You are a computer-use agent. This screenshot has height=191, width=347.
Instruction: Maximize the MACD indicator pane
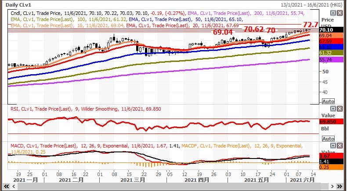tap(333, 145)
